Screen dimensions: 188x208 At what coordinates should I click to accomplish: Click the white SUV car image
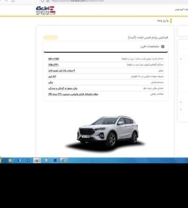108,132
